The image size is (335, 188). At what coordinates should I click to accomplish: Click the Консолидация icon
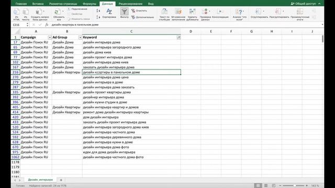pyautogui.click(x=220, y=11)
